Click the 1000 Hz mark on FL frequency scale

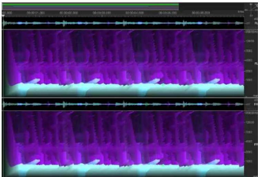click(x=249, y=80)
